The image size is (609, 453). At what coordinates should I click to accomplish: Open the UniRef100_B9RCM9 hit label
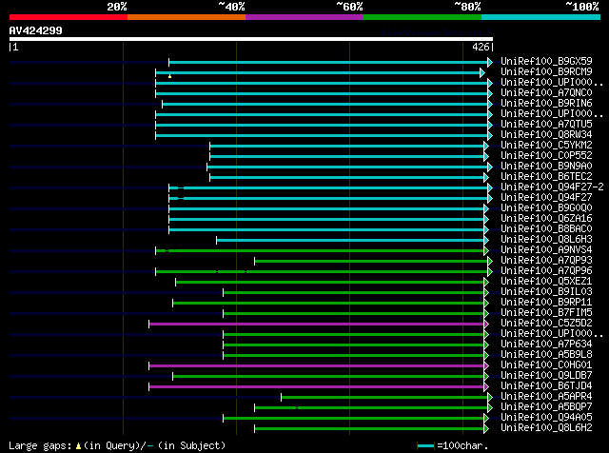coord(546,71)
